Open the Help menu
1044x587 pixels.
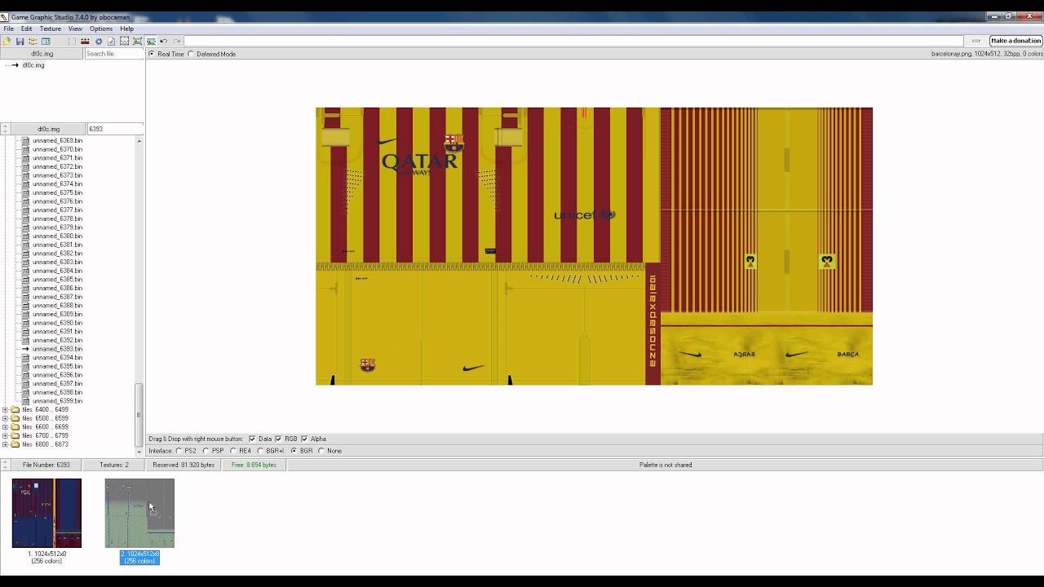[127, 29]
